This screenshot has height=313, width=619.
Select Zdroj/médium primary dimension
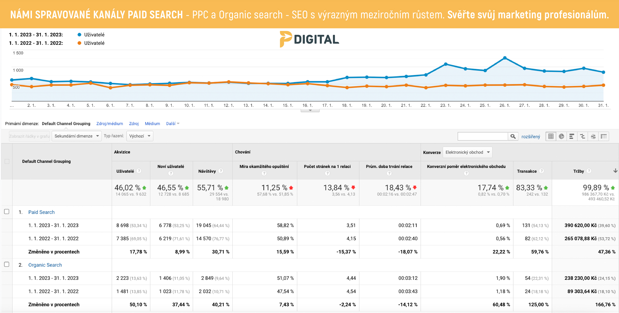coord(109,124)
